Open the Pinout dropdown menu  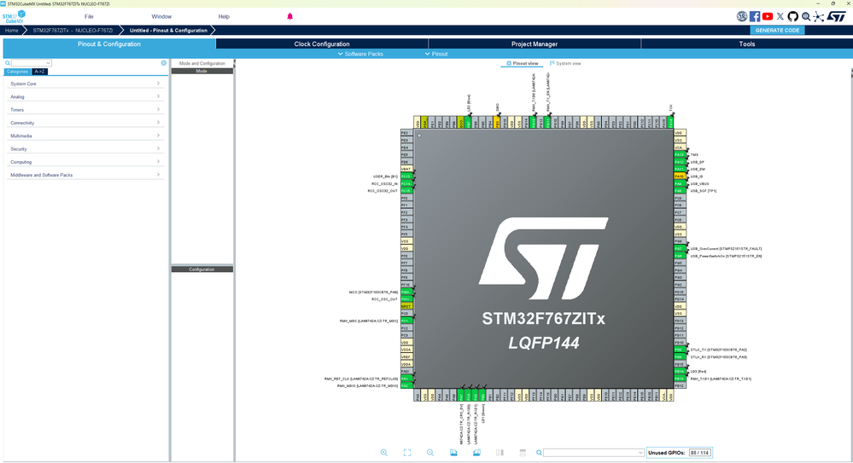(x=436, y=54)
